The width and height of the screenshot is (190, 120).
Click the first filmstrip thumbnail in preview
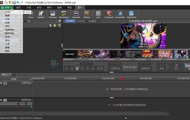click(x=70, y=54)
